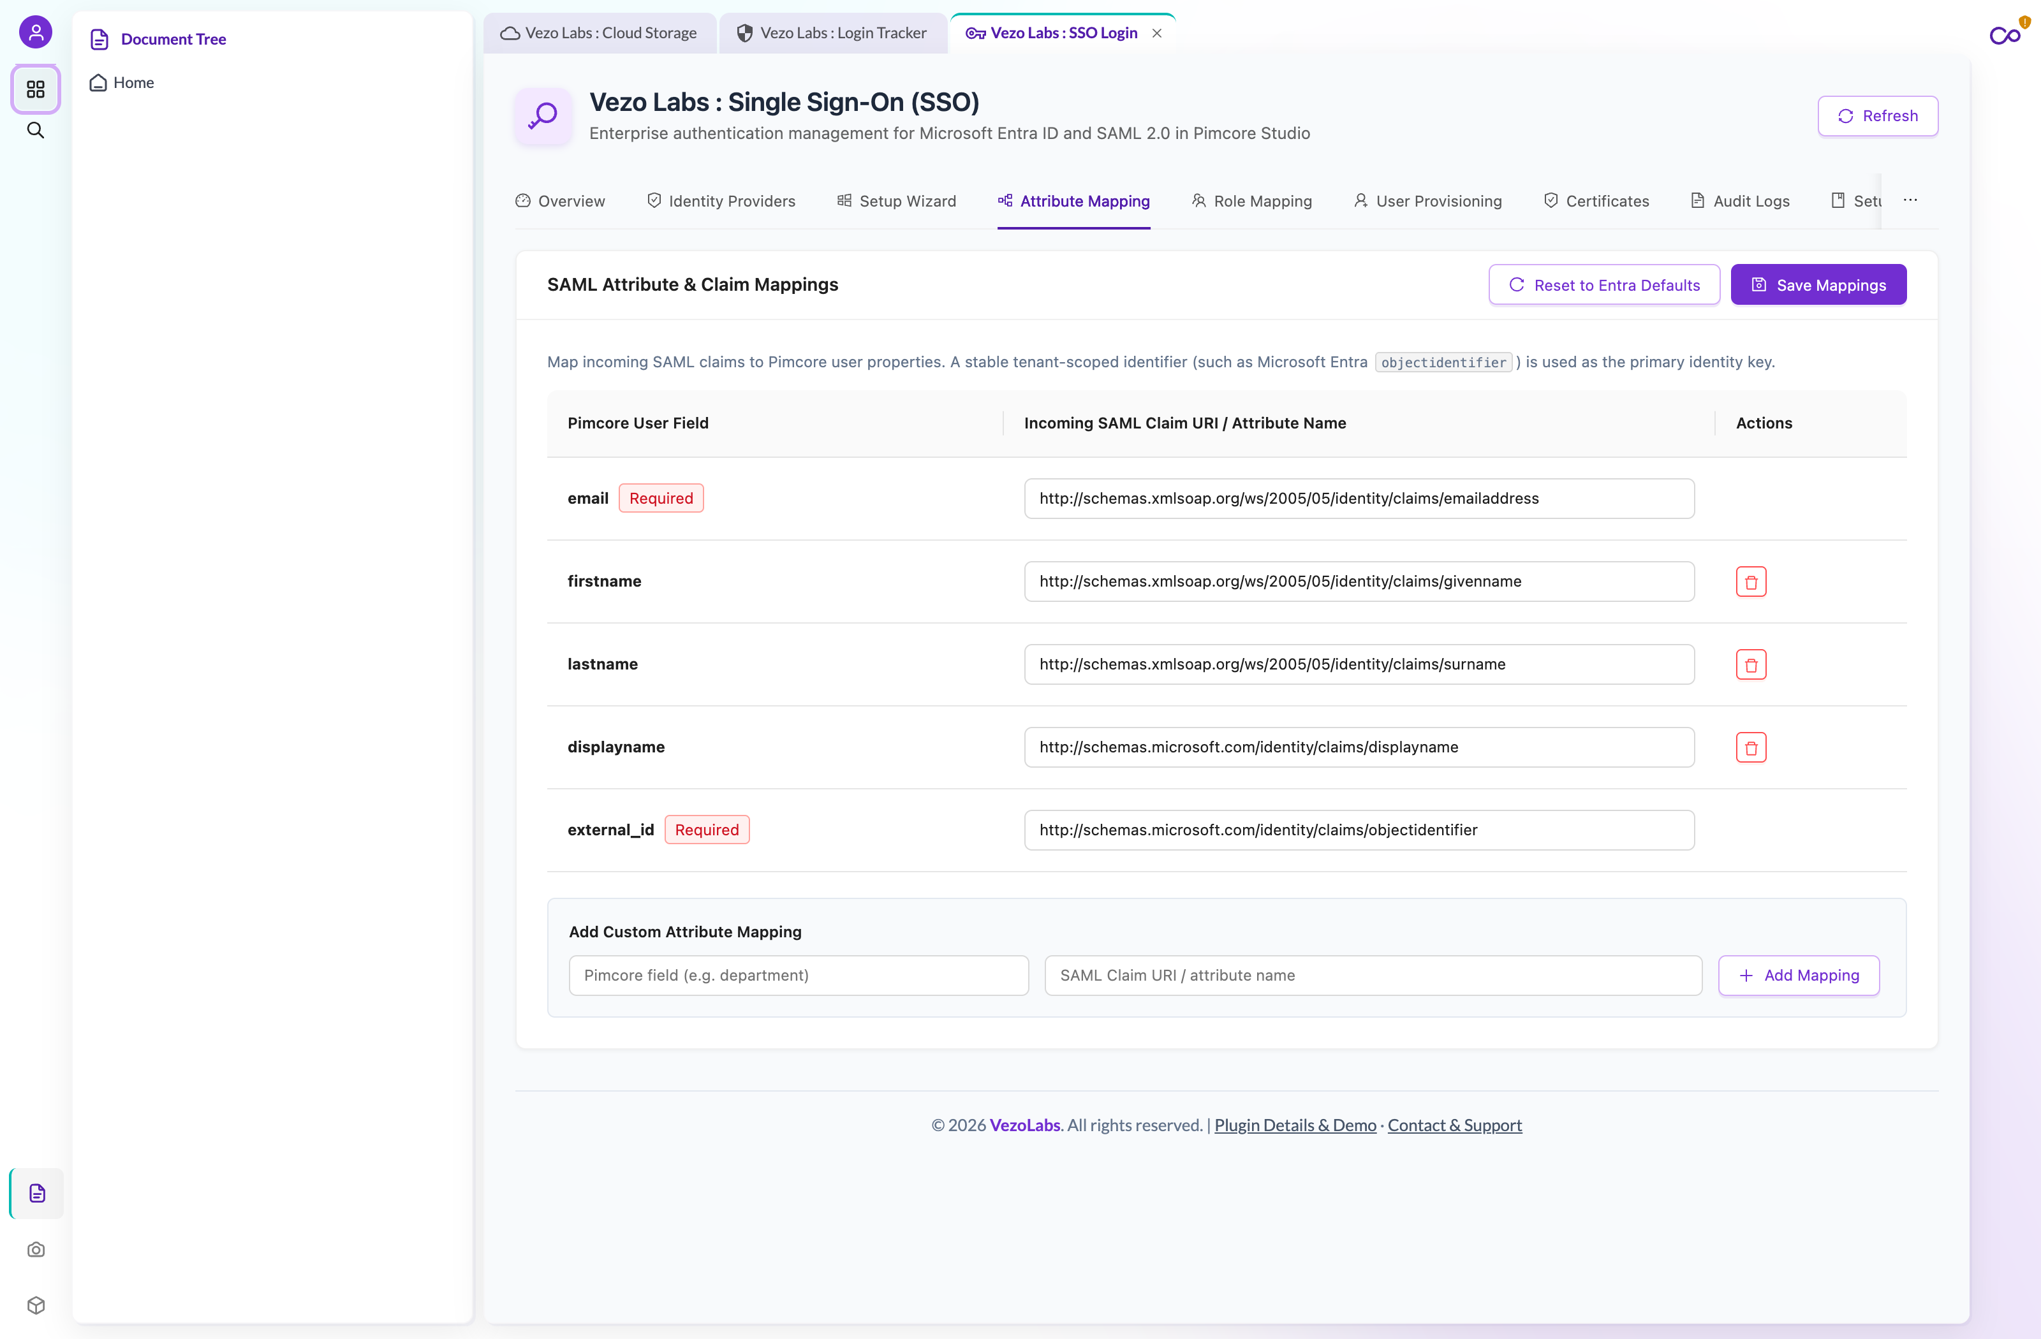Image resolution: width=2041 pixels, height=1339 pixels.
Task: Switch to the Role Mapping tab
Action: click(x=1251, y=201)
